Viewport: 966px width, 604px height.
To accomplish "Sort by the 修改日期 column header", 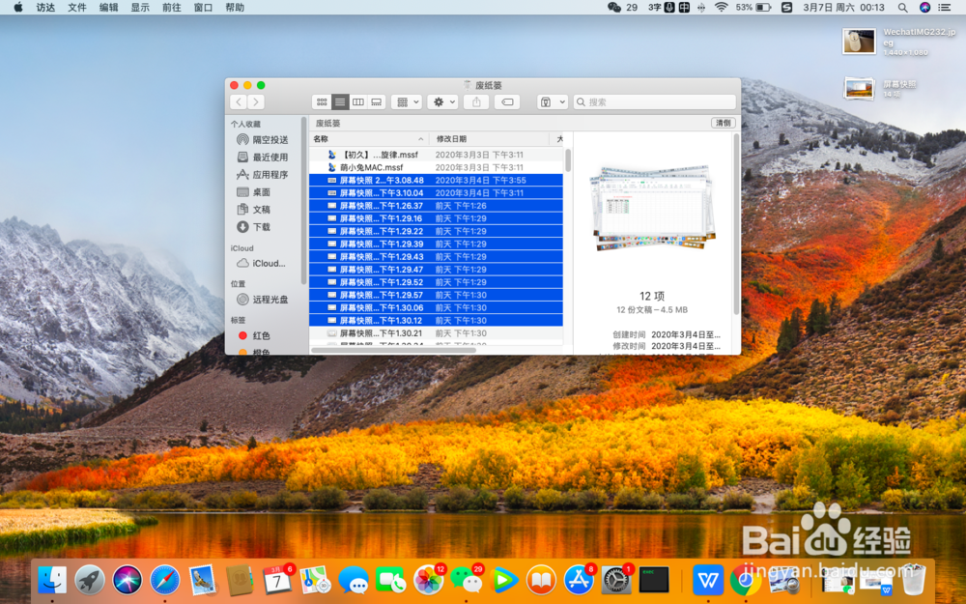I will coord(489,138).
